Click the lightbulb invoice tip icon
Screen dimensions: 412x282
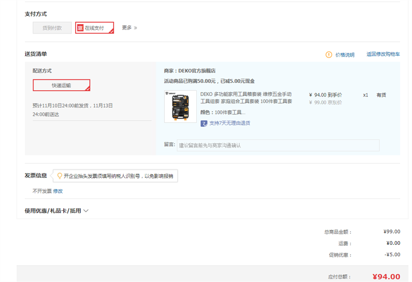pyautogui.click(x=60, y=176)
